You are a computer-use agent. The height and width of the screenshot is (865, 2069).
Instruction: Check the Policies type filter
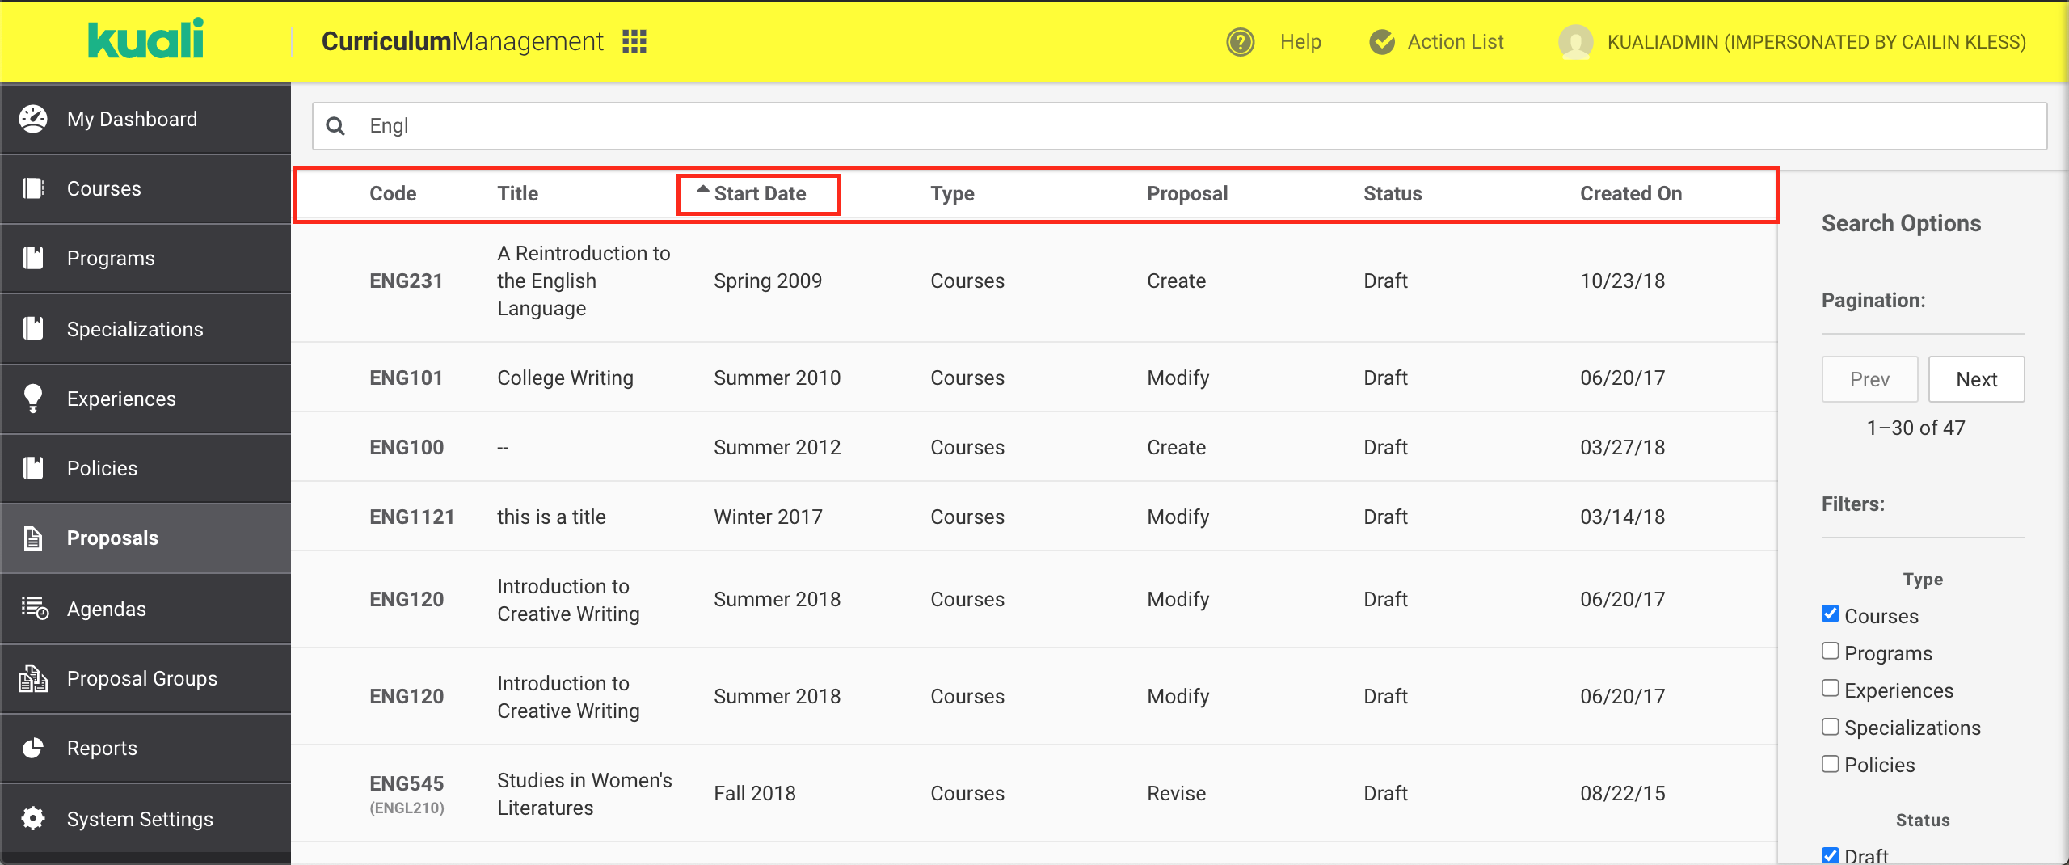pyautogui.click(x=1830, y=763)
